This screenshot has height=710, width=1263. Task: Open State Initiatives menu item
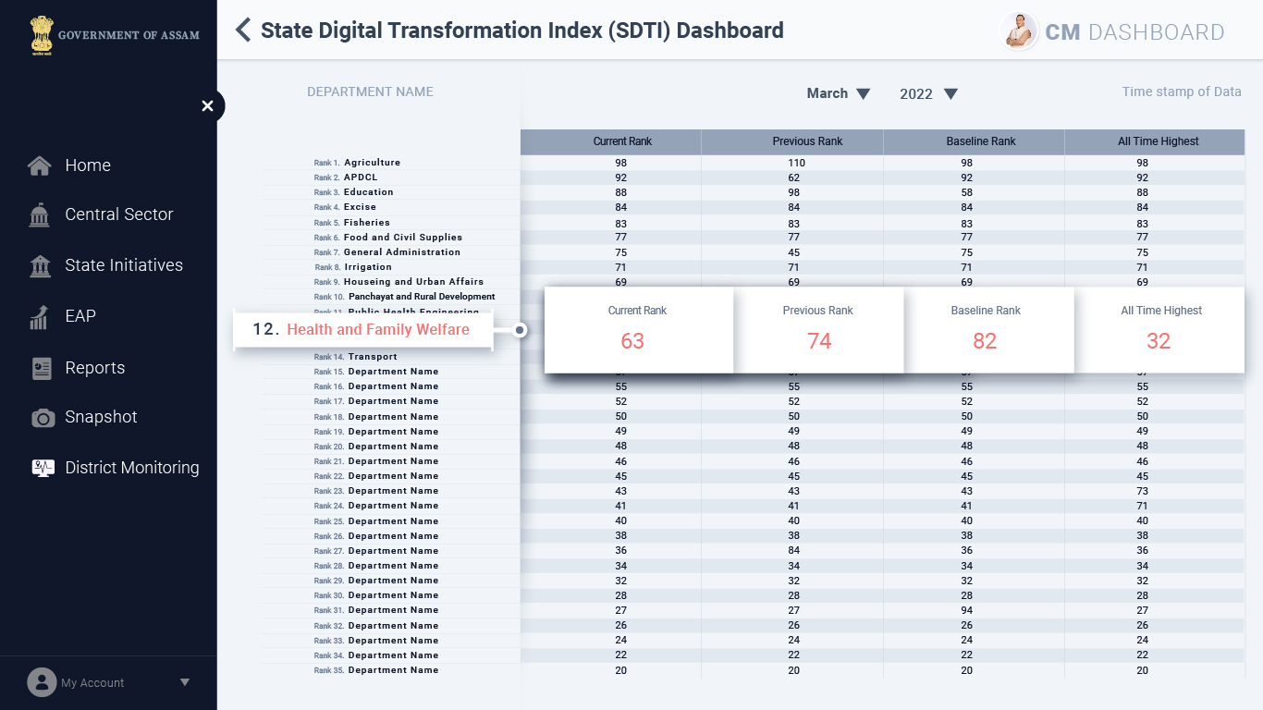pos(124,265)
